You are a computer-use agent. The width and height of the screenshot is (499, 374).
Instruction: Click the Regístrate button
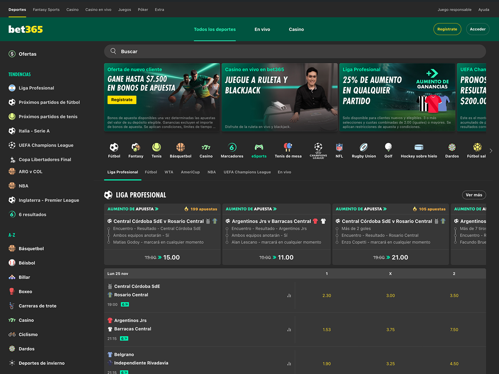447,29
